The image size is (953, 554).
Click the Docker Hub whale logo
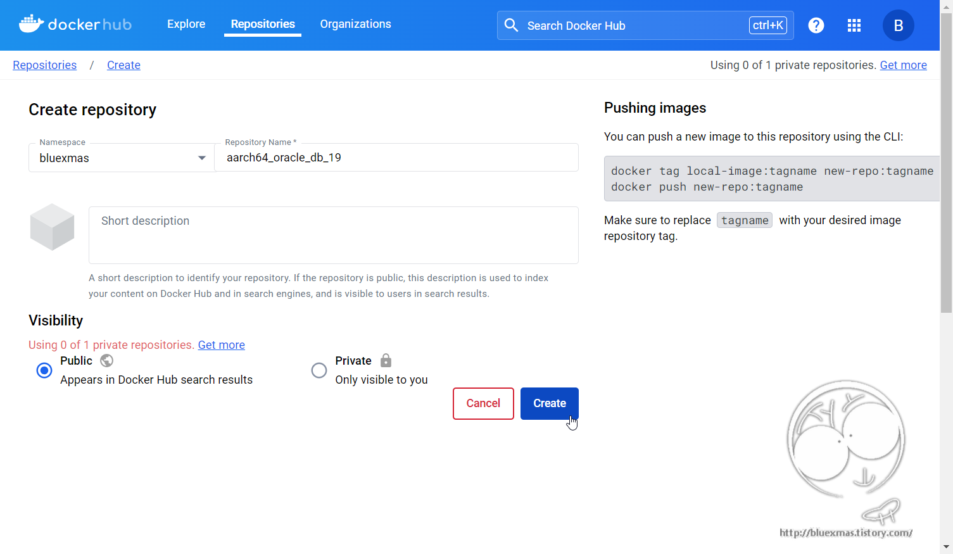pyautogui.click(x=75, y=24)
